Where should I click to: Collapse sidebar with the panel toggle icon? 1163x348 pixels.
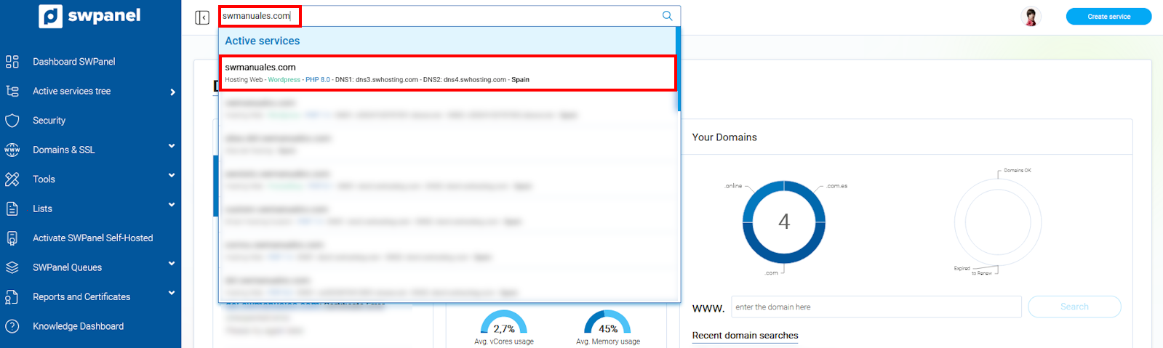(x=202, y=17)
